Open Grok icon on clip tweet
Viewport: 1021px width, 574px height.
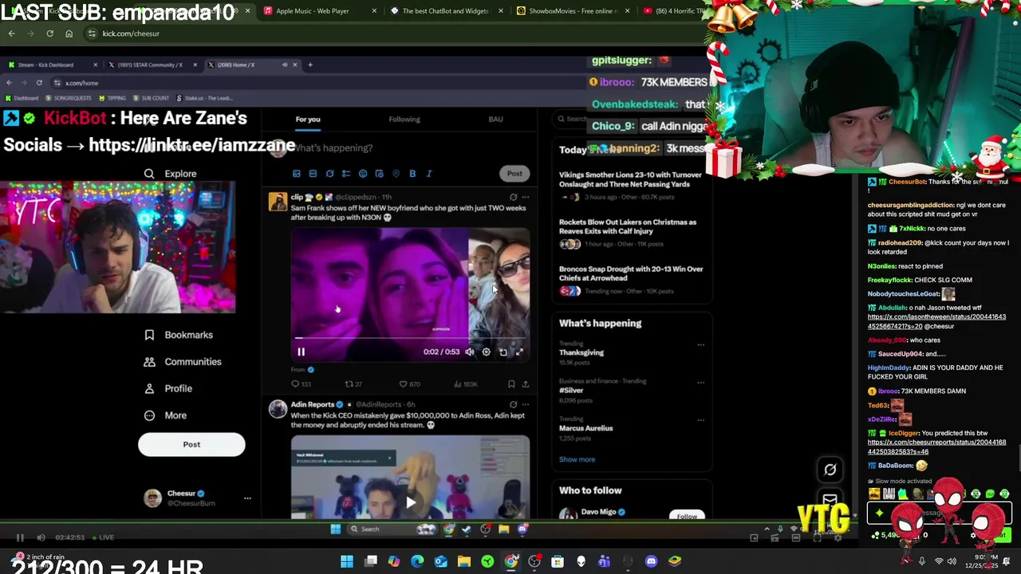point(513,197)
